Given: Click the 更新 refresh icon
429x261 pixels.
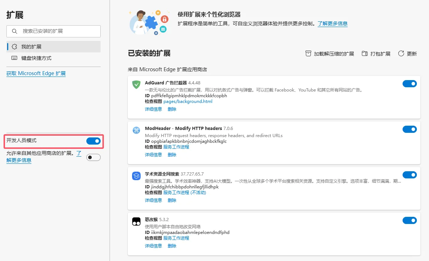Looking at the screenshot, I should [x=401, y=53].
